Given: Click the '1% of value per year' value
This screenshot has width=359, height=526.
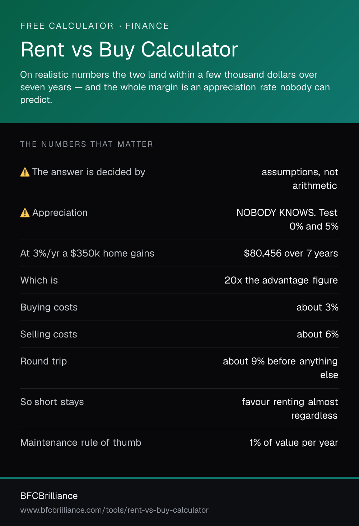Looking at the screenshot, I should pos(294,443).
